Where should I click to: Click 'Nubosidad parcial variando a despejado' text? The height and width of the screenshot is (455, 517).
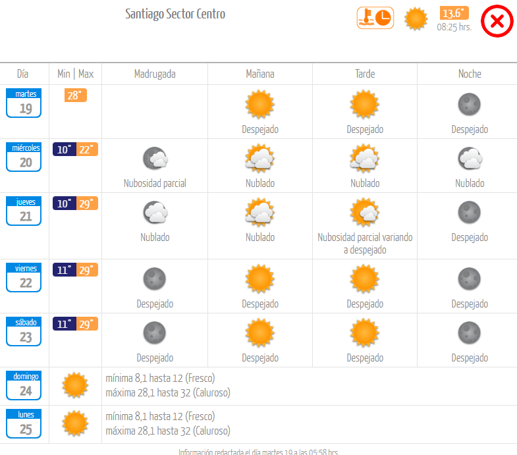365,244
